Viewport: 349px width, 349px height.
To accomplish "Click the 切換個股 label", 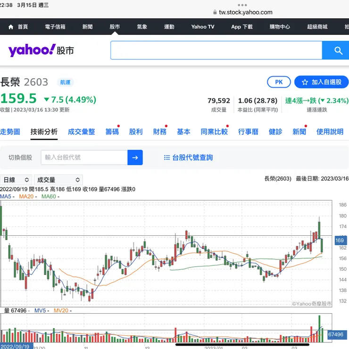I will (x=20, y=158).
